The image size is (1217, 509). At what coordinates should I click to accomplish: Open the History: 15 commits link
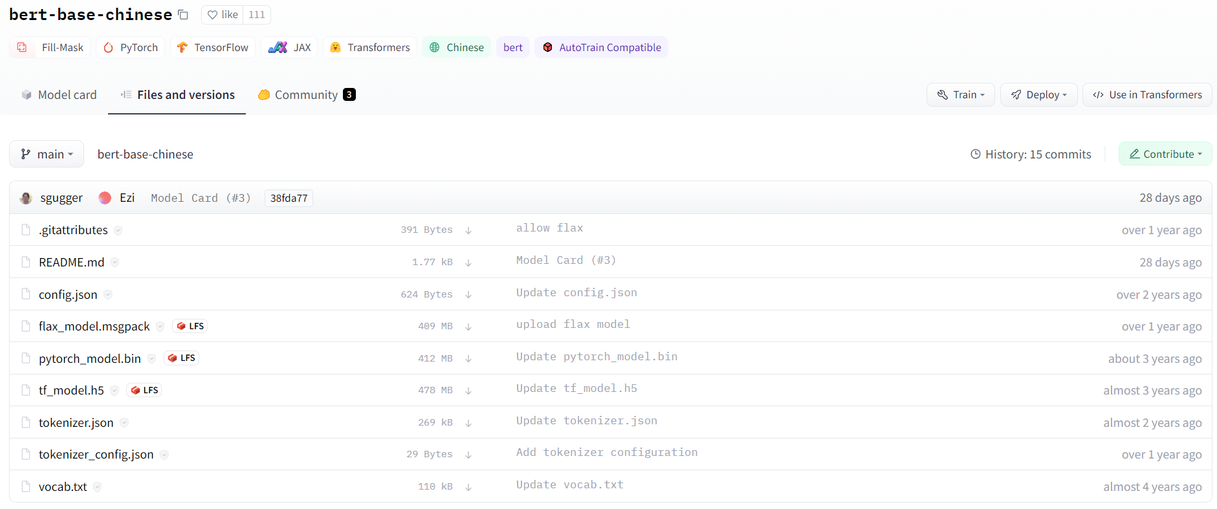(x=1031, y=154)
